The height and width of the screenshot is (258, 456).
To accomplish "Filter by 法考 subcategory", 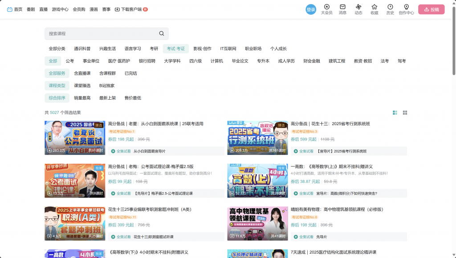I will pyautogui.click(x=385, y=61).
